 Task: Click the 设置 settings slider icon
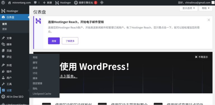(x=3, y=90)
